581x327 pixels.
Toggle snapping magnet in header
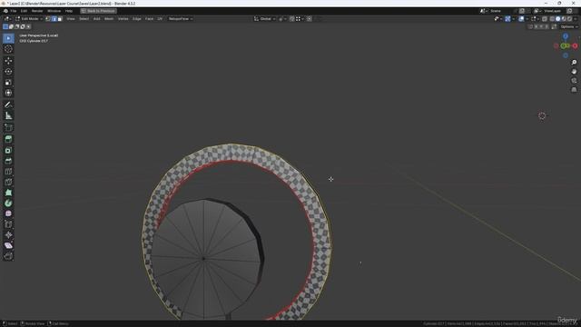click(292, 18)
